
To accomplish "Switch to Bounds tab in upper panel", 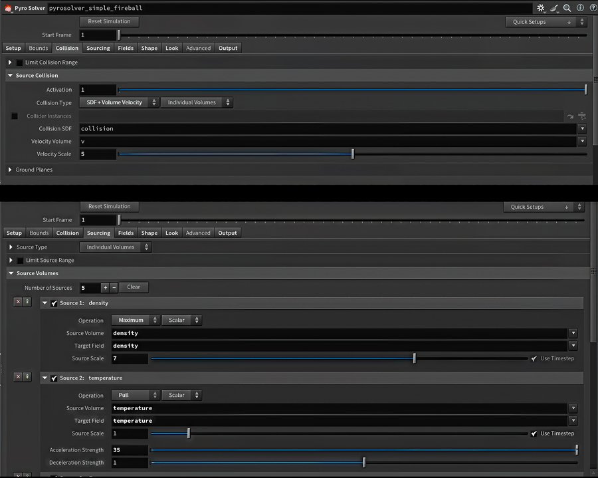I will pyautogui.click(x=39, y=48).
